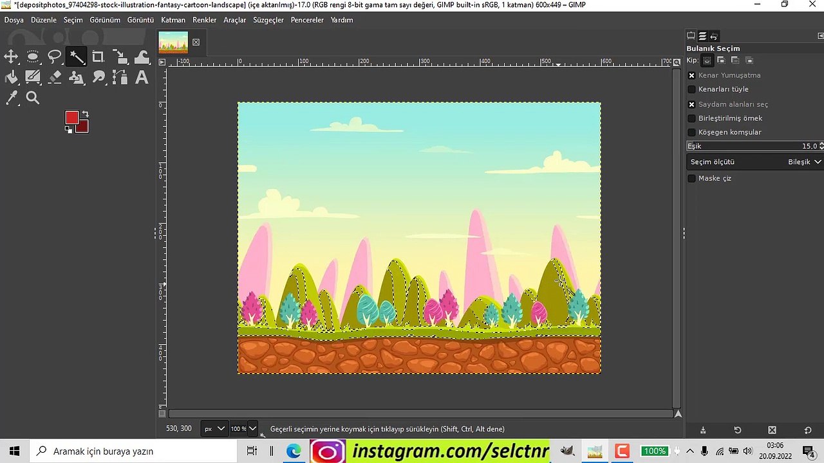
Task: Open the Seçim menu
Action: point(73,20)
